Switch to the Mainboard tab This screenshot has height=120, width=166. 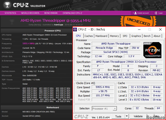pos(101,36)
